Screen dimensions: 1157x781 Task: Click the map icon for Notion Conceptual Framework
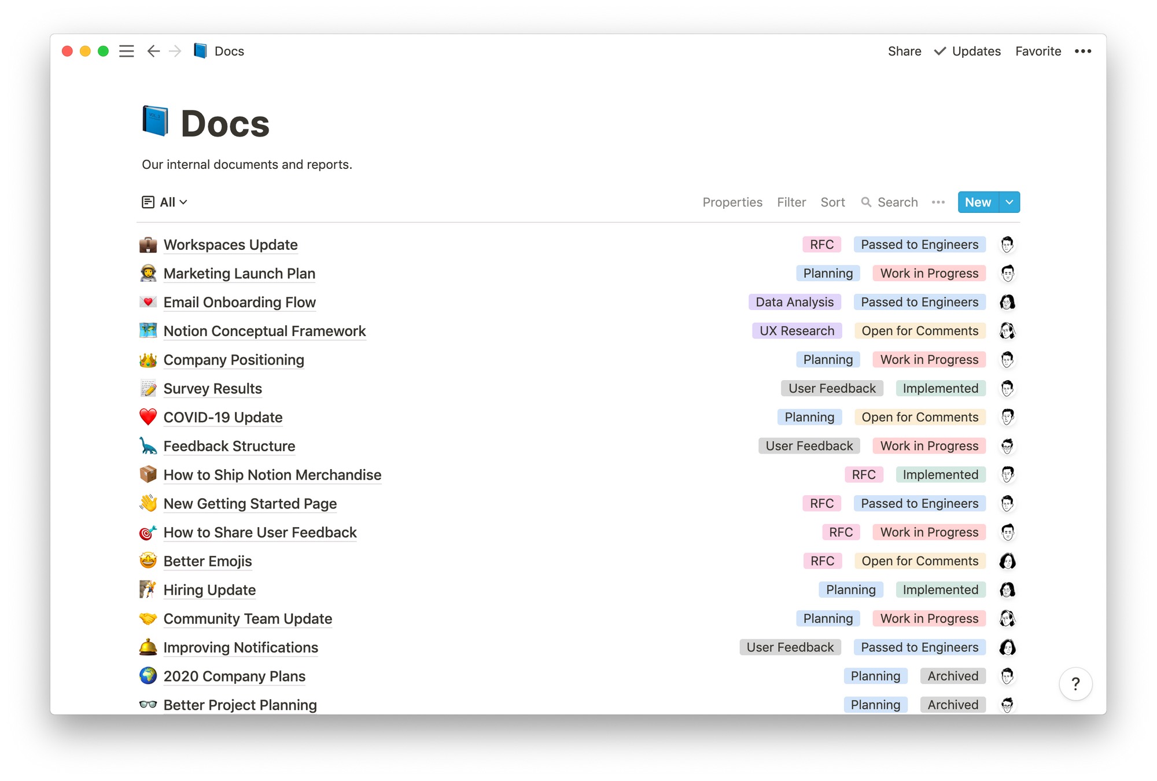coord(148,331)
